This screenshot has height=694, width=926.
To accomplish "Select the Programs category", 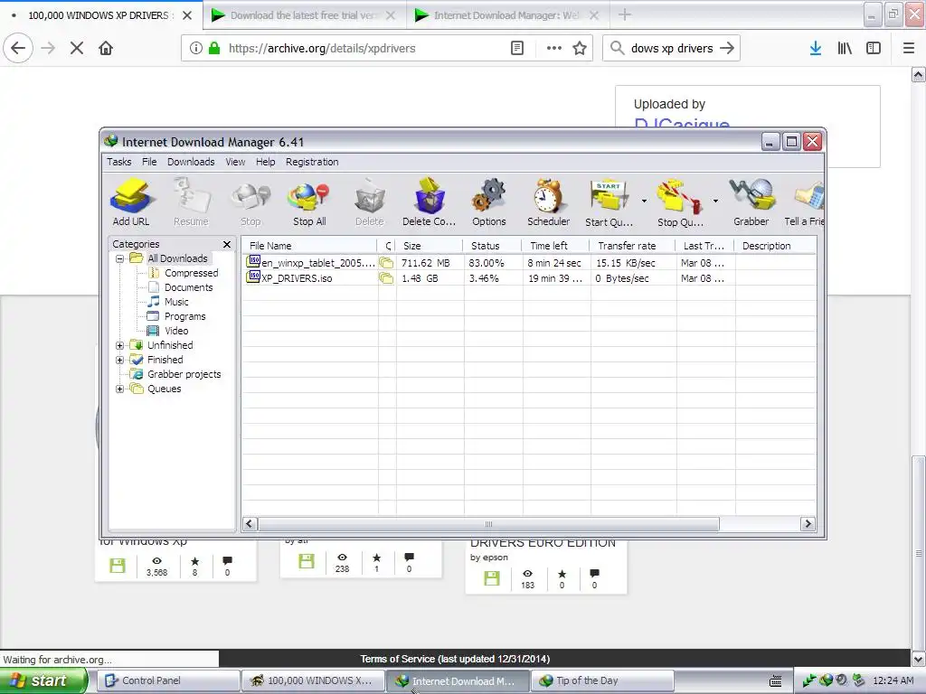I will tap(184, 316).
